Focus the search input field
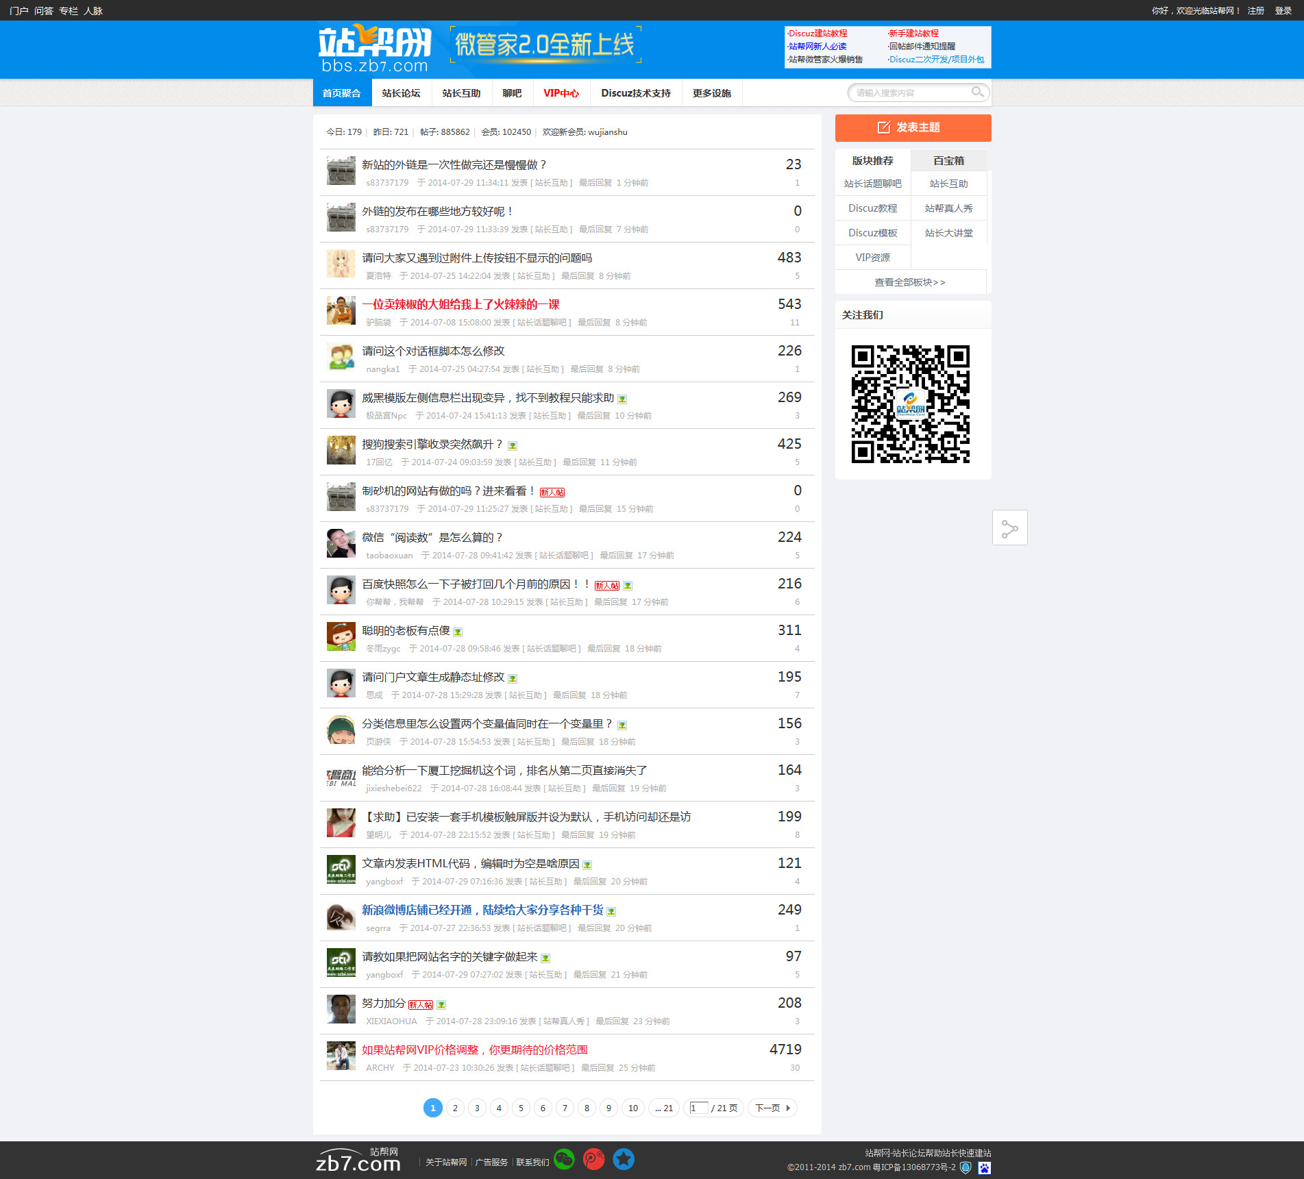This screenshot has height=1179, width=1304. (x=910, y=92)
